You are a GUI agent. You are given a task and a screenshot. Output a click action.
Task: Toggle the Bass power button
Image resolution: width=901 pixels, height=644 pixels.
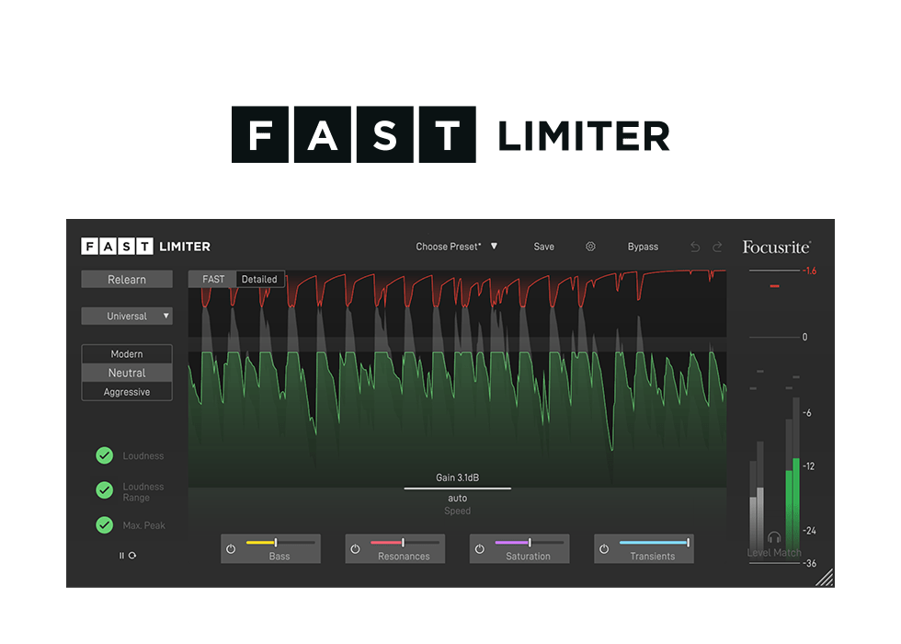(x=231, y=549)
